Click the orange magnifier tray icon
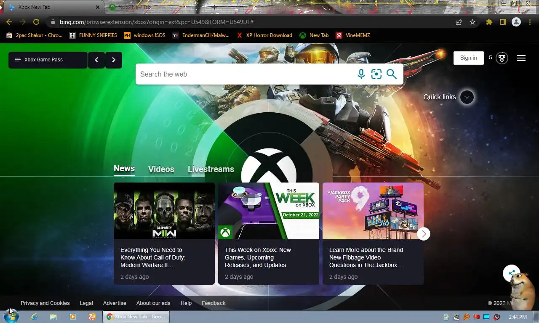 [x=466, y=317]
